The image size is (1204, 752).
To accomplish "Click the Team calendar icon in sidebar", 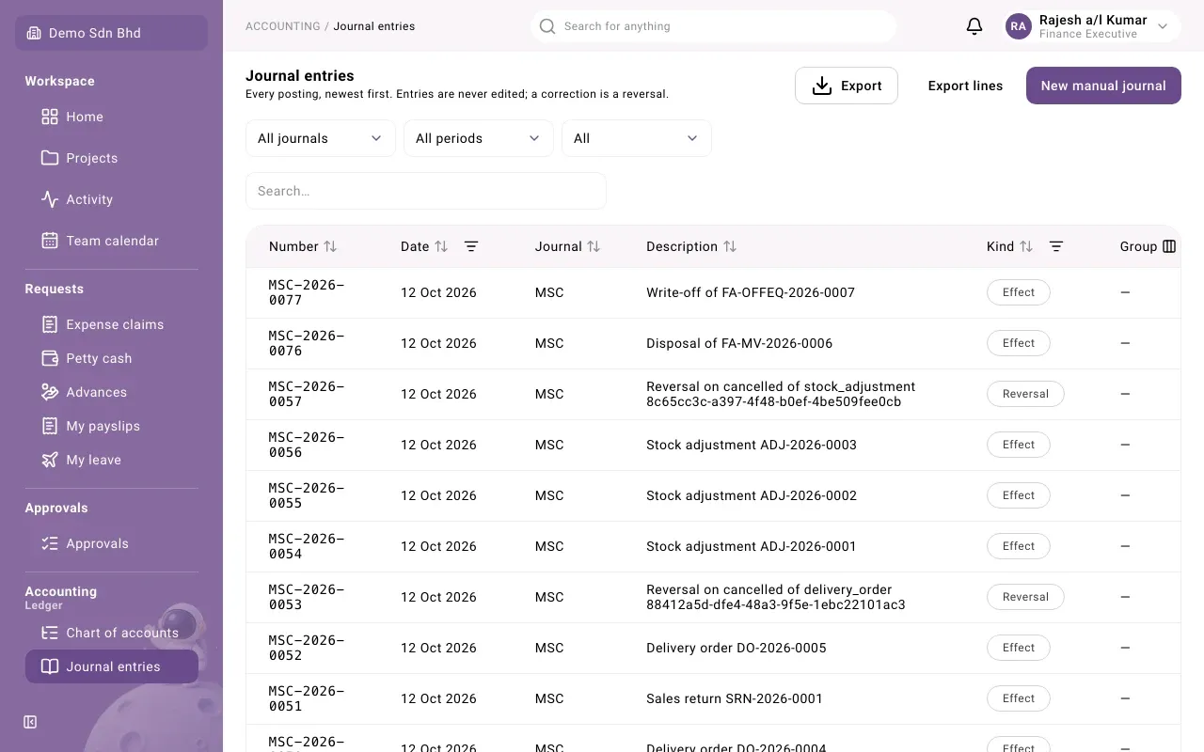I will tap(50, 241).
